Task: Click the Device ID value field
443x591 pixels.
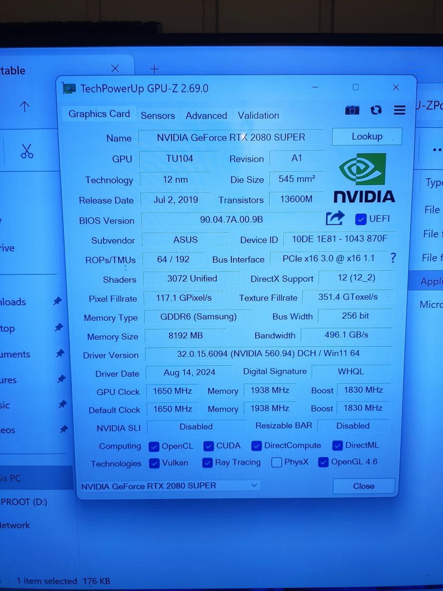Action: click(340, 239)
